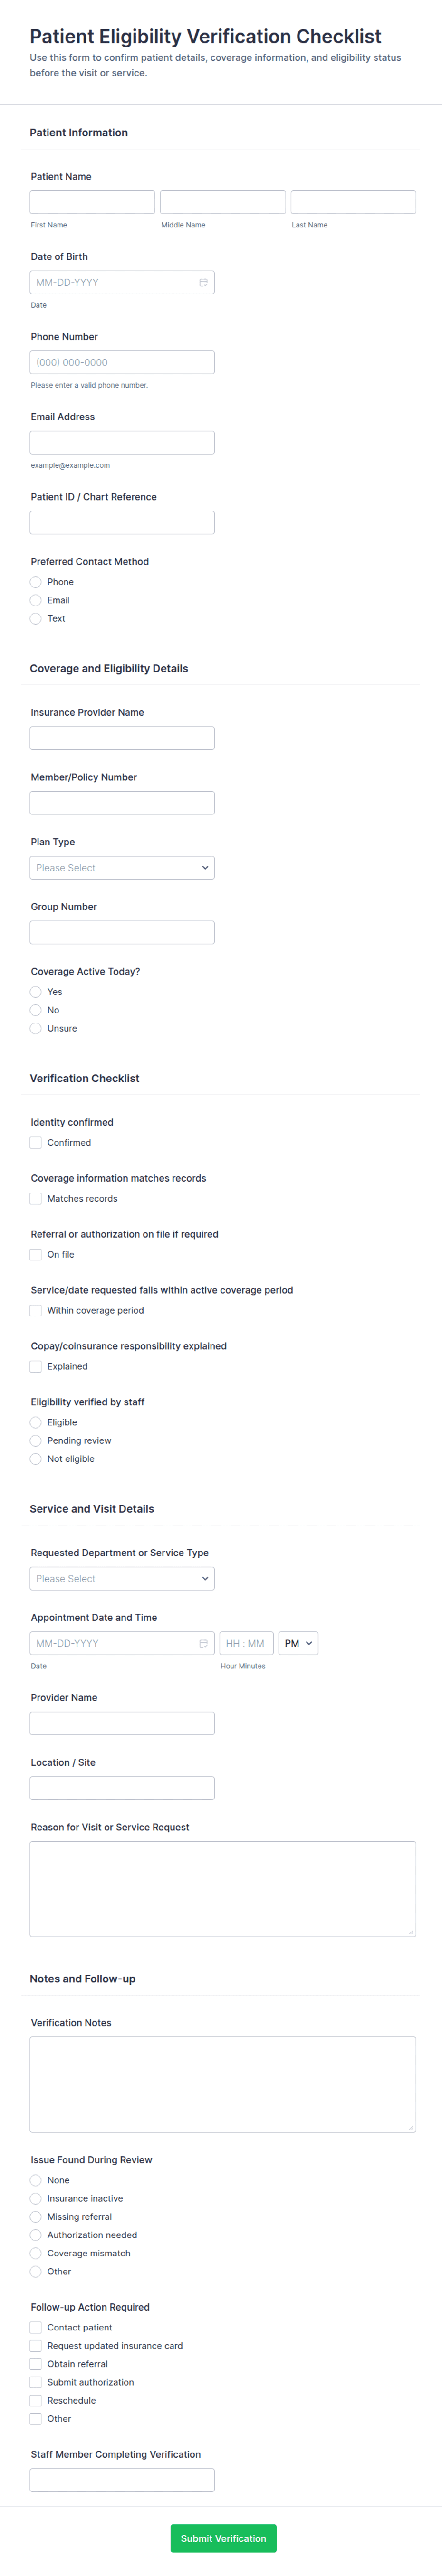Focus Staff Member Completing Verification field
The height and width of the screenshot is (2576, 442).
122,2480
